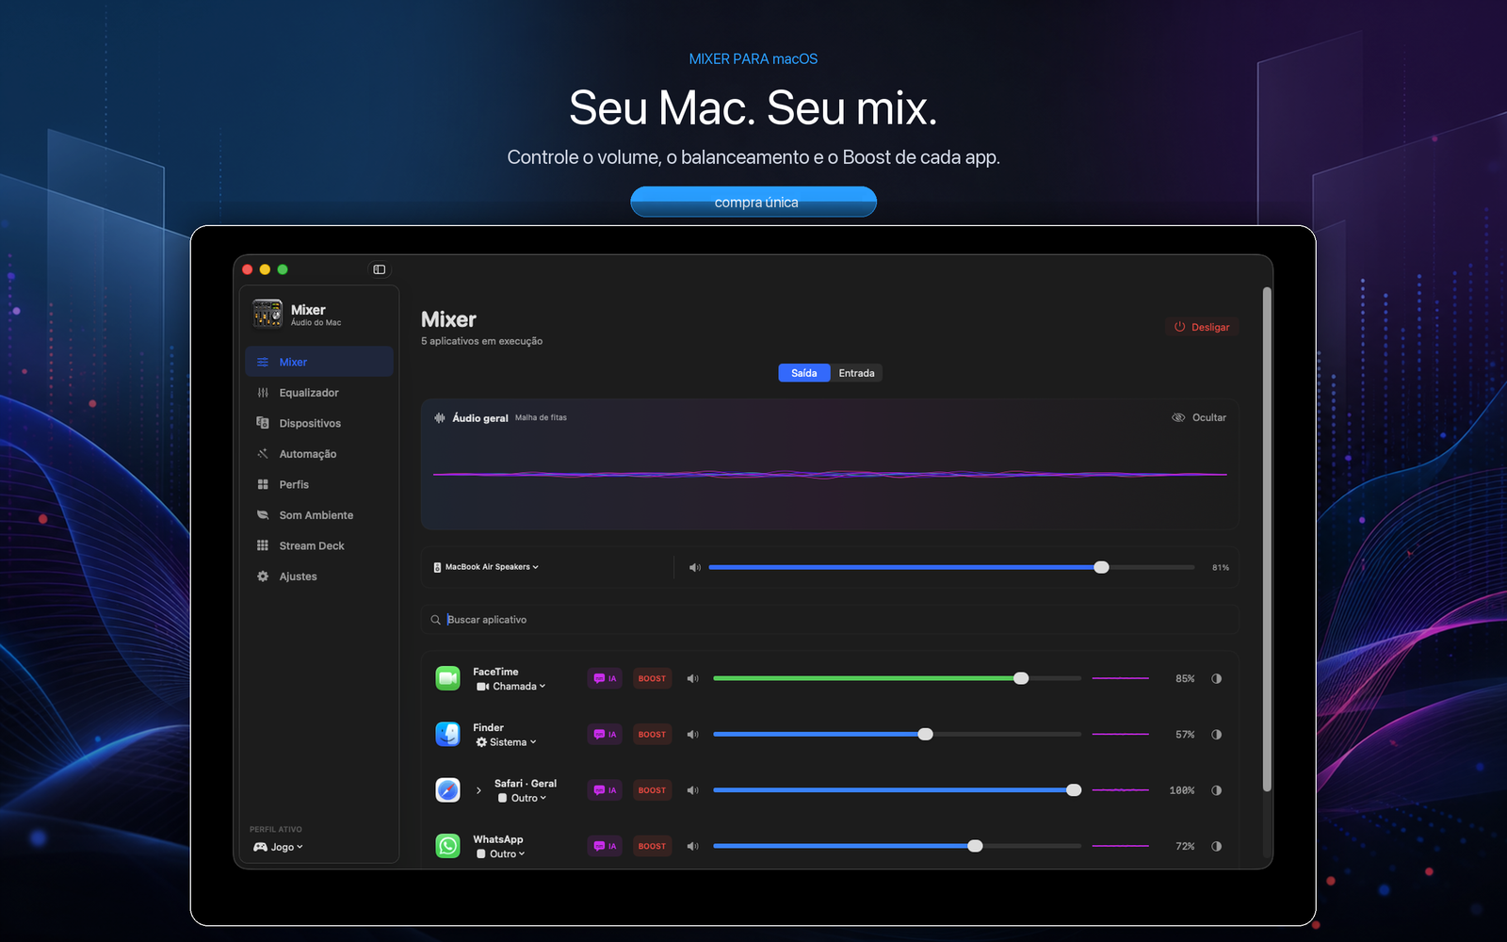Open the Stream Deck sidebar section

(x=319, y=545)
